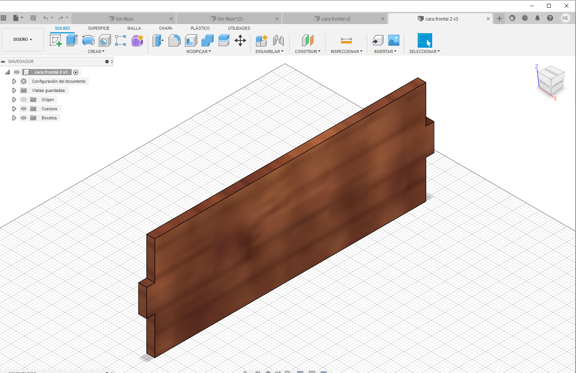Screen dimensions: 576x373
Task: Select the Combine tool
Action: [208, 40]
